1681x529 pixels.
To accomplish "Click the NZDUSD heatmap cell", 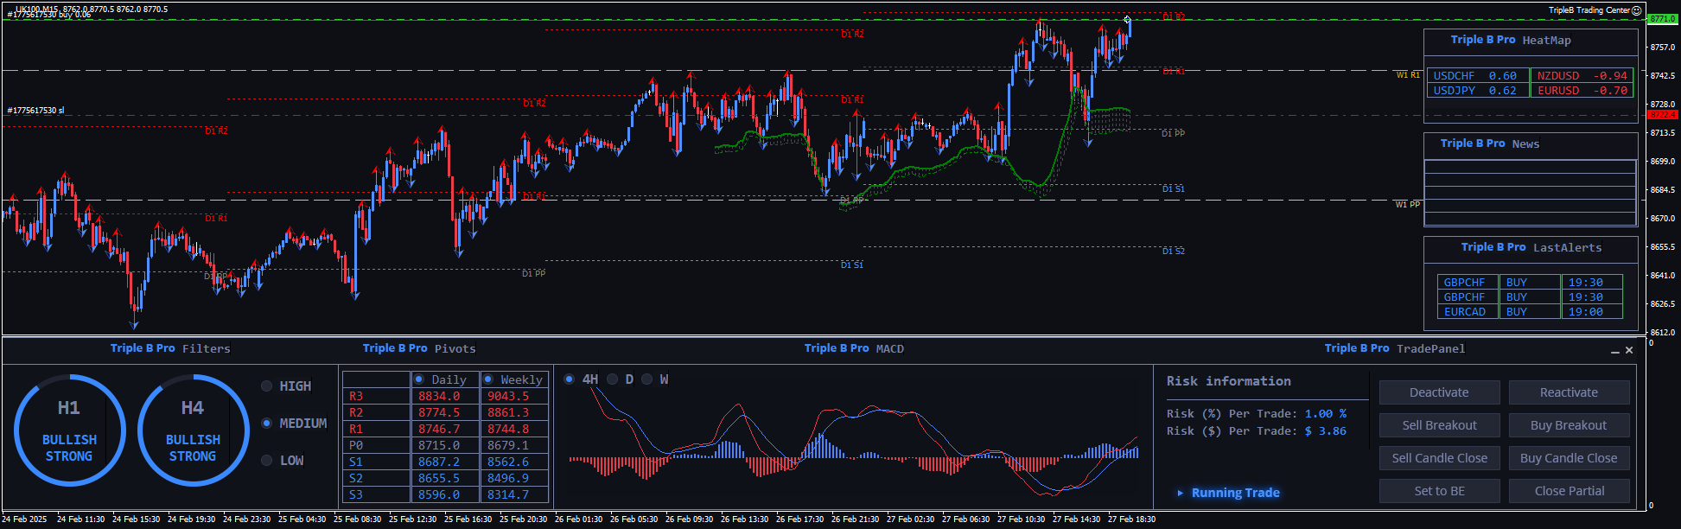I will 1582,76.
